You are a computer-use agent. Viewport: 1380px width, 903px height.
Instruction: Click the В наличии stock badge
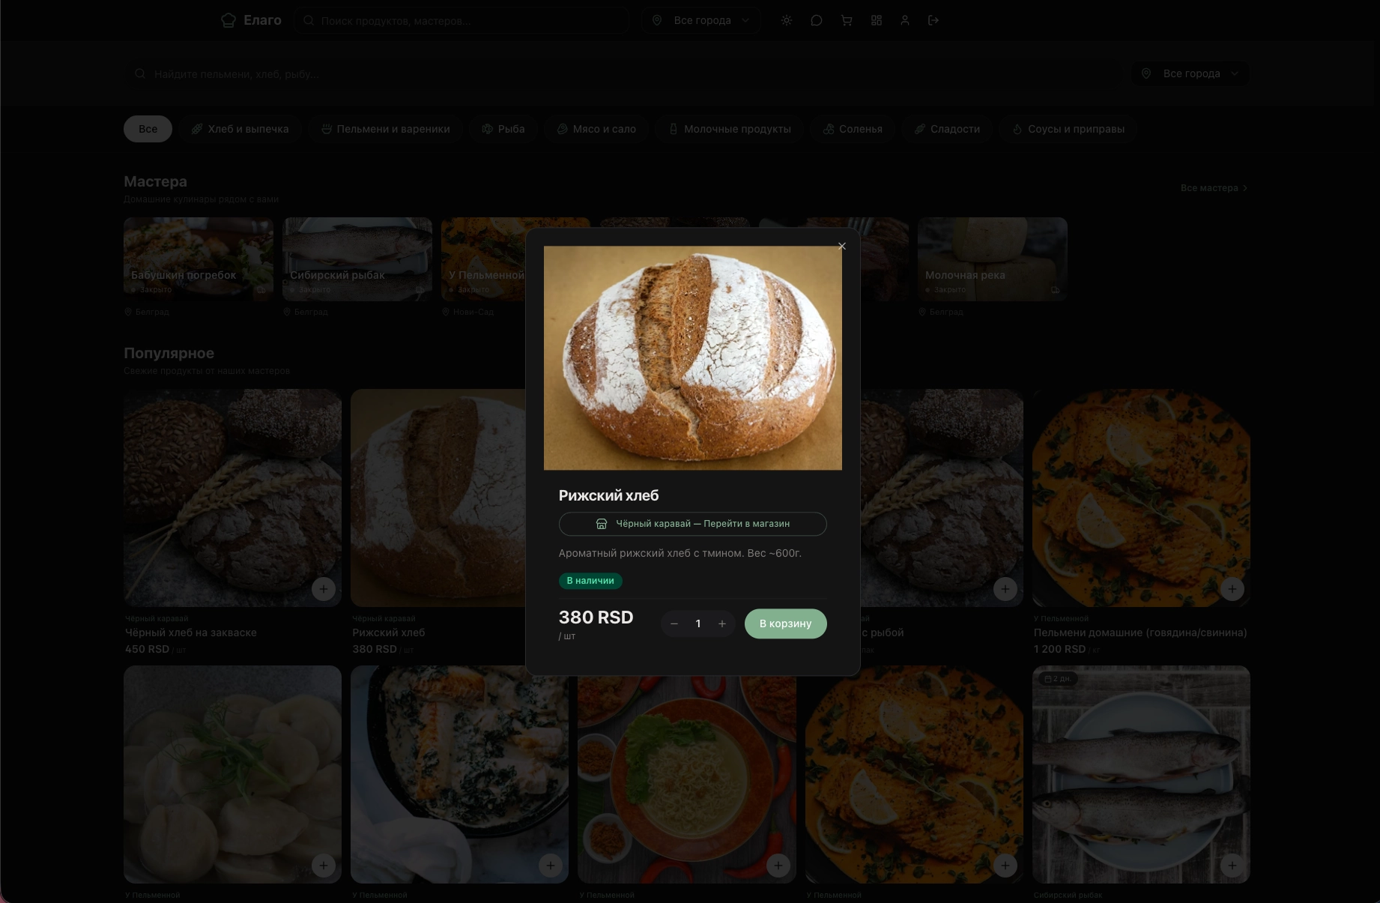coord(590,581)
